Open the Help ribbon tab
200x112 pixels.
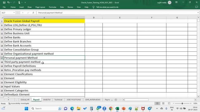tap(86, 7)
